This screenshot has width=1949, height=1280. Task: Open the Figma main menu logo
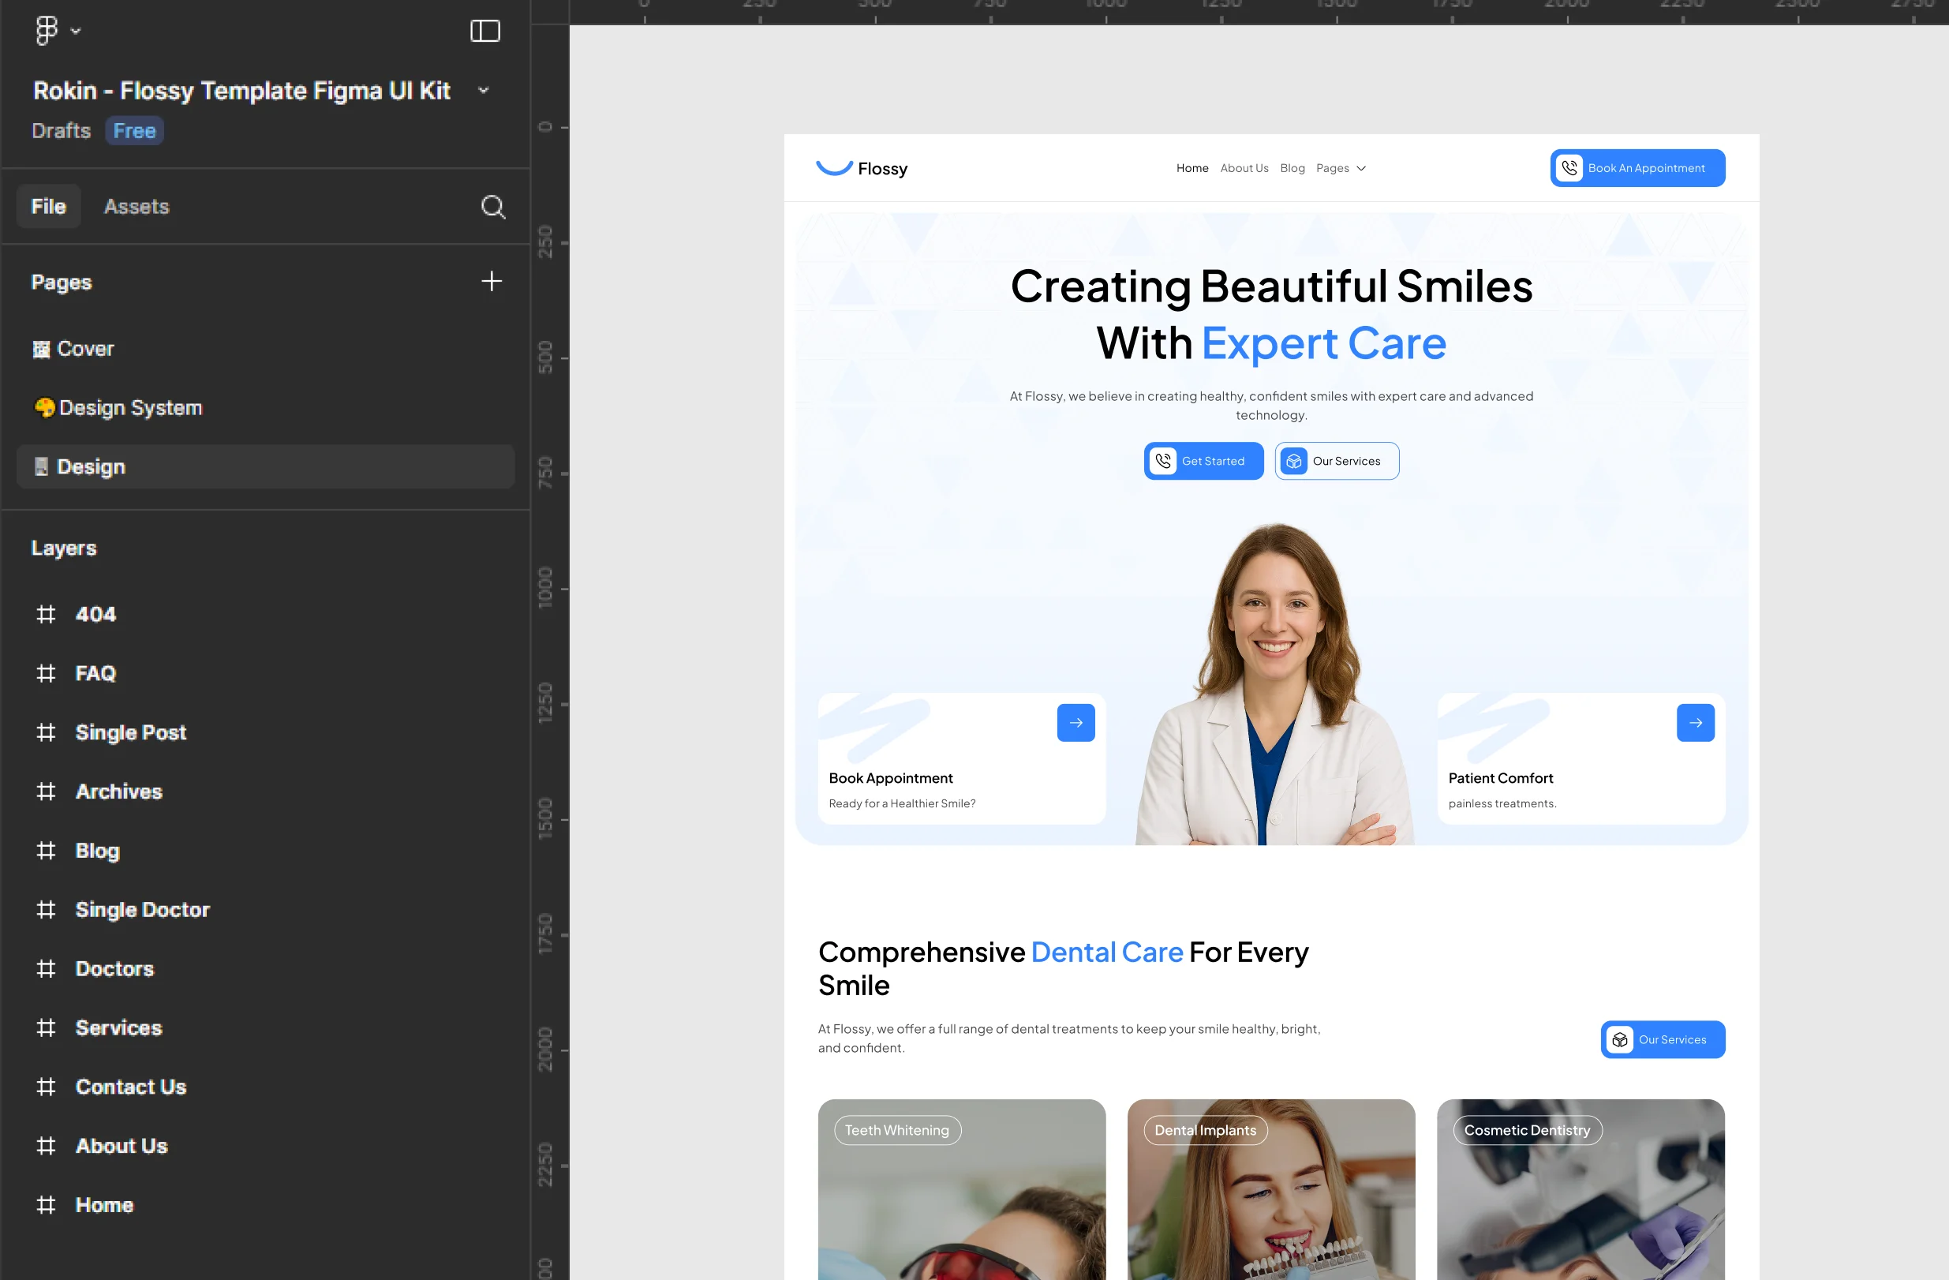tap(47, 31)
